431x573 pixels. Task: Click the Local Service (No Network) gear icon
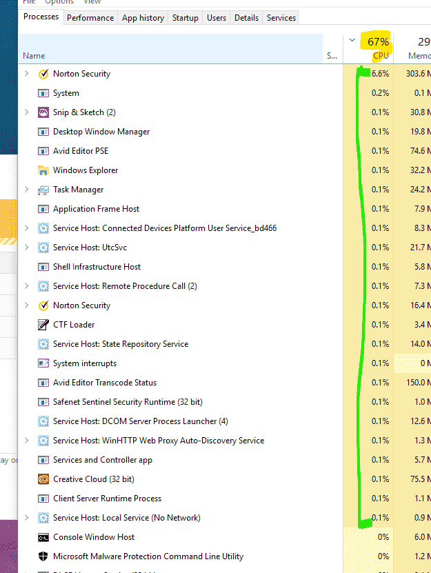pyautogui.click(x=43, y=518)
